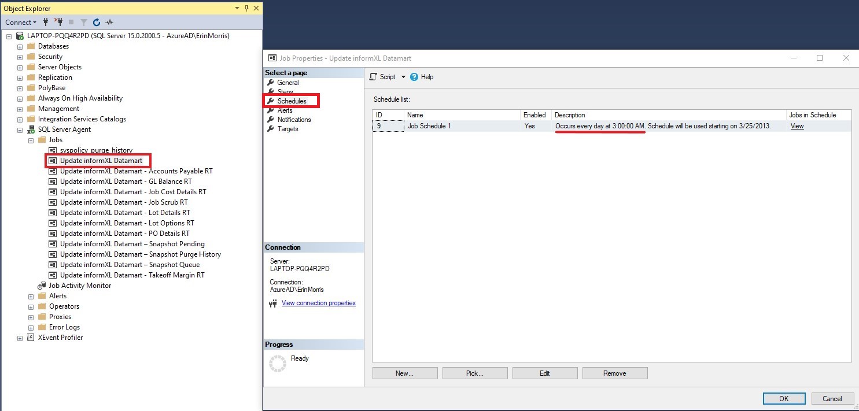Refresh the Object Explorer tree
This screenshot has height=411, width=859.
pyautogui.click(x=97, y=22)
